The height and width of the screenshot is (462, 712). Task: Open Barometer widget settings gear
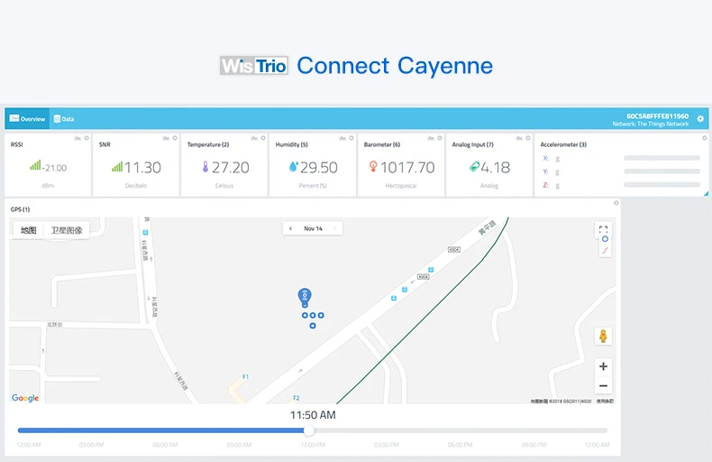[x=440, y=138]
